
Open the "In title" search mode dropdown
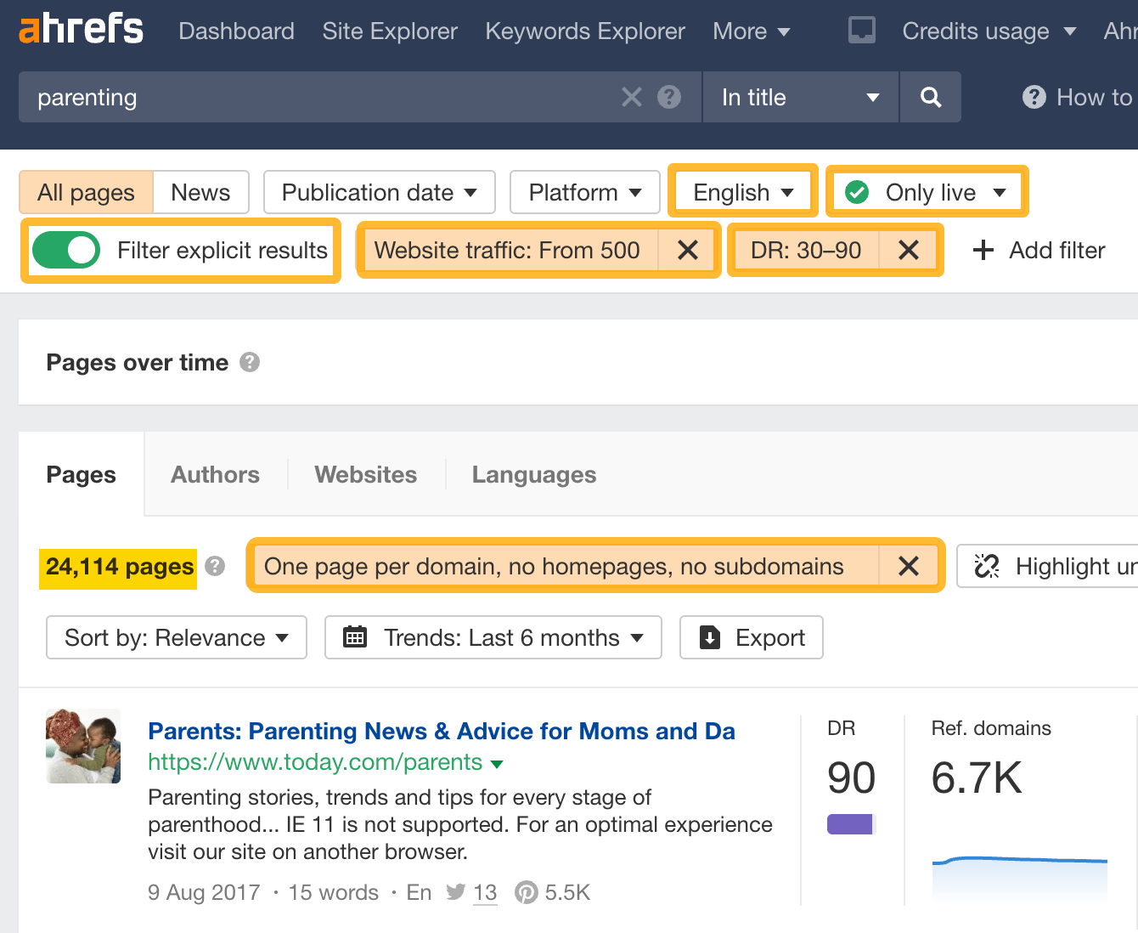click(799, 97)
